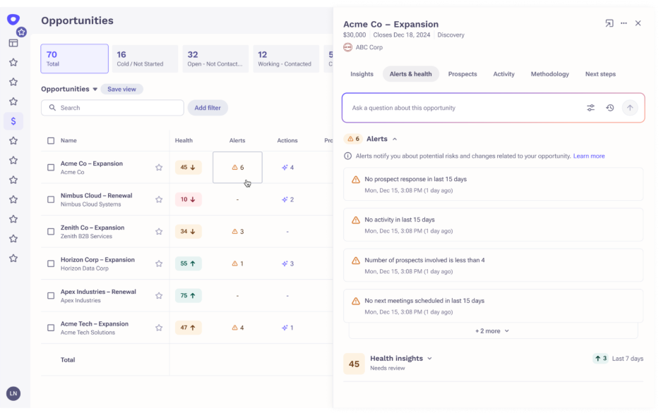
Task: Check the Acme Co – Expansion checkbox
Action: click(51, 168)
